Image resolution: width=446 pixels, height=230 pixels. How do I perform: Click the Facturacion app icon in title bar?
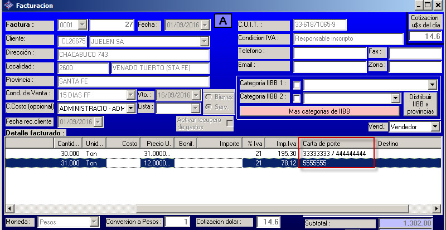click(x=7, y=6)
